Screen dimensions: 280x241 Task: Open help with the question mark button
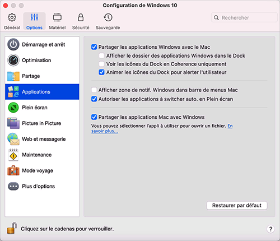pyautogui.click(x=270, y=229)
